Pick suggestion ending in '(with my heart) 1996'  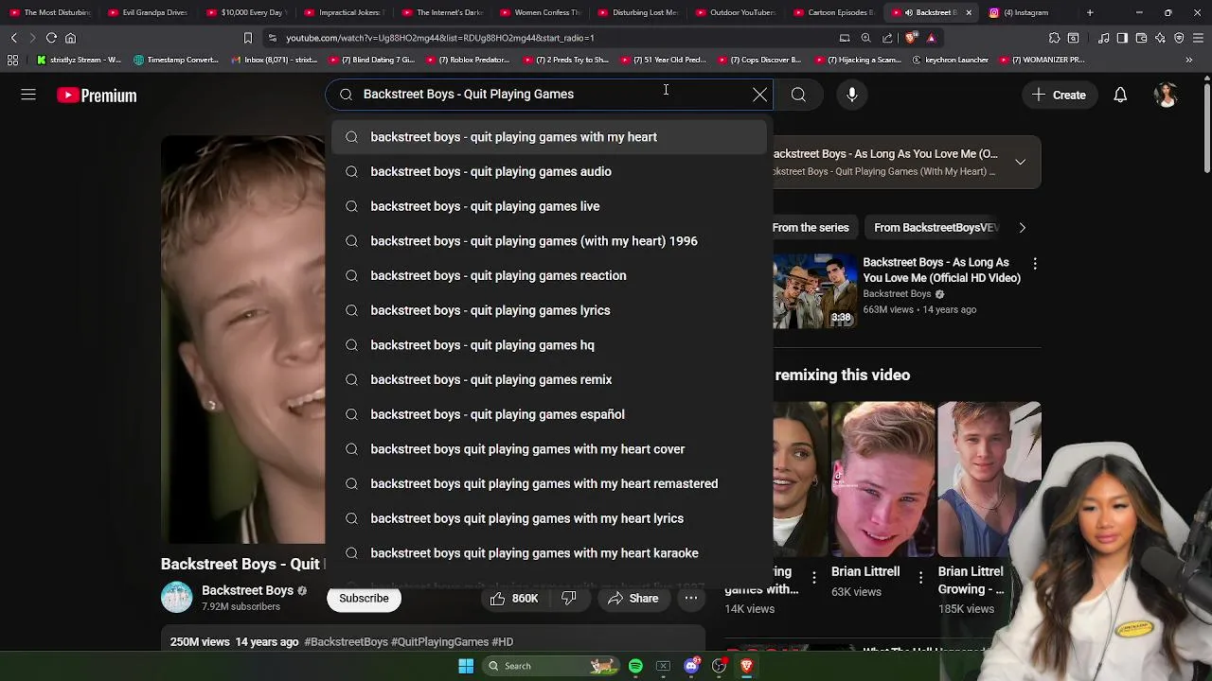coord(549,241)
